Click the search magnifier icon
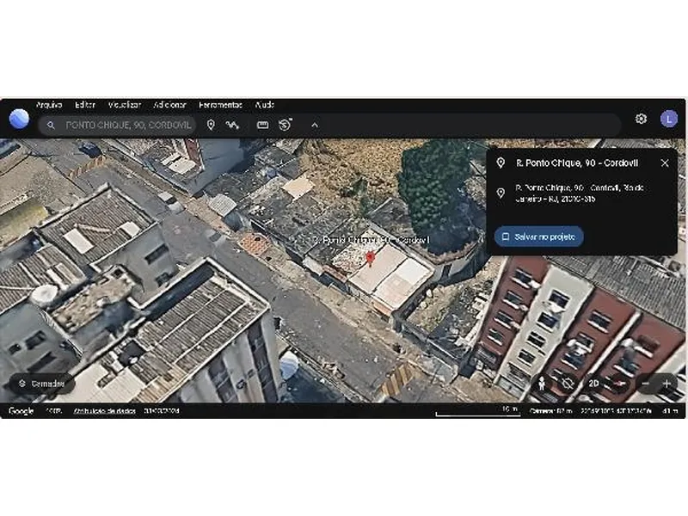The height and width of the screenshot is (516, 688). [x=50, y=125]
